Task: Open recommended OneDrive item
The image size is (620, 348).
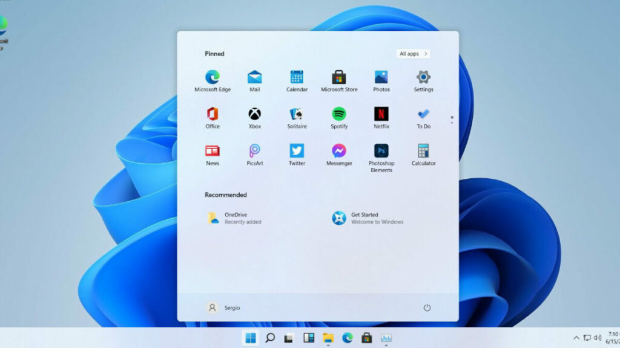Action: [x=236, y=218]
